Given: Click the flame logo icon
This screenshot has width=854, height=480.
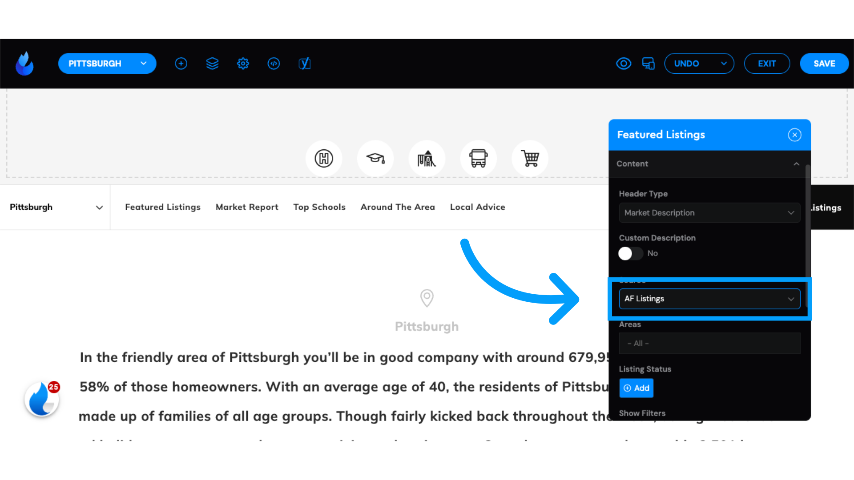Looking at the screenshot, I should pos(24,63).
